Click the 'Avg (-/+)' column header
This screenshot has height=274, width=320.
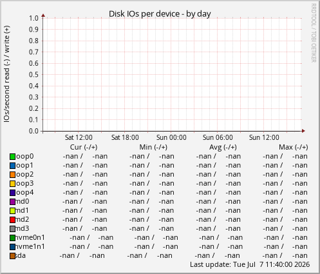pyautogui.click(x=223, y=147)
